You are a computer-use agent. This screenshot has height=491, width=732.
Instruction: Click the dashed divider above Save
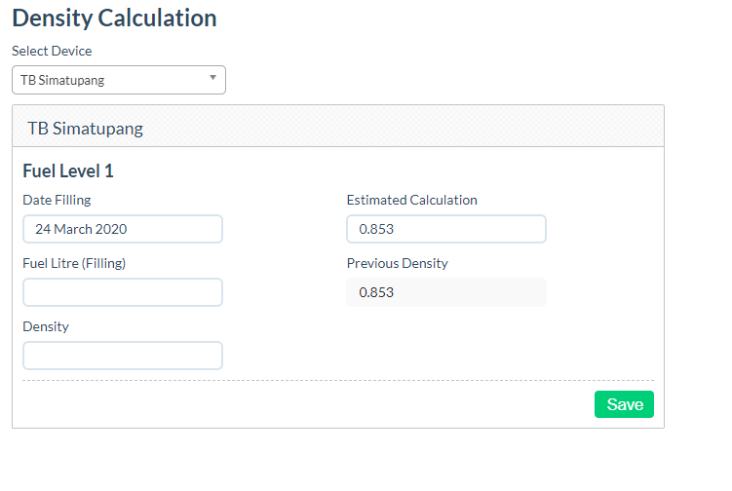(337, 380)
